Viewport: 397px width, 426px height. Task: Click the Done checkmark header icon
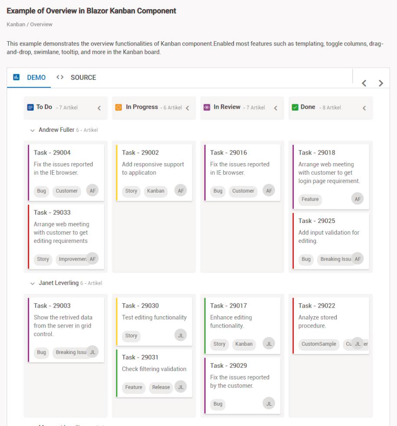click(x=295, y=107)
